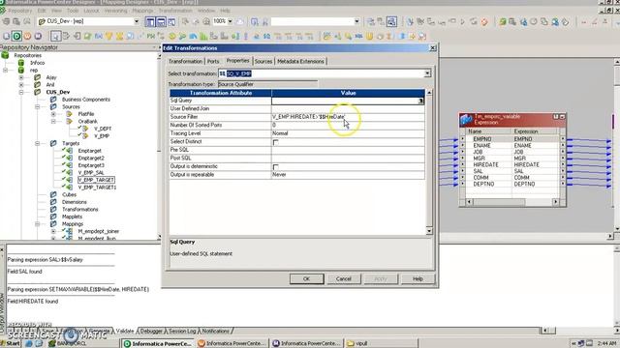Switch to the Sources tab
This screenshot has width=620, height=348.
tap(263, 62)
